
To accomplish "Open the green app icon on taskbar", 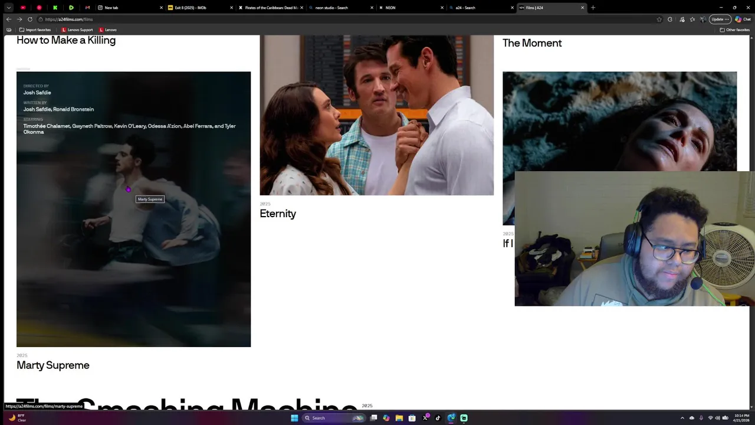I will (x=464, y=418).
